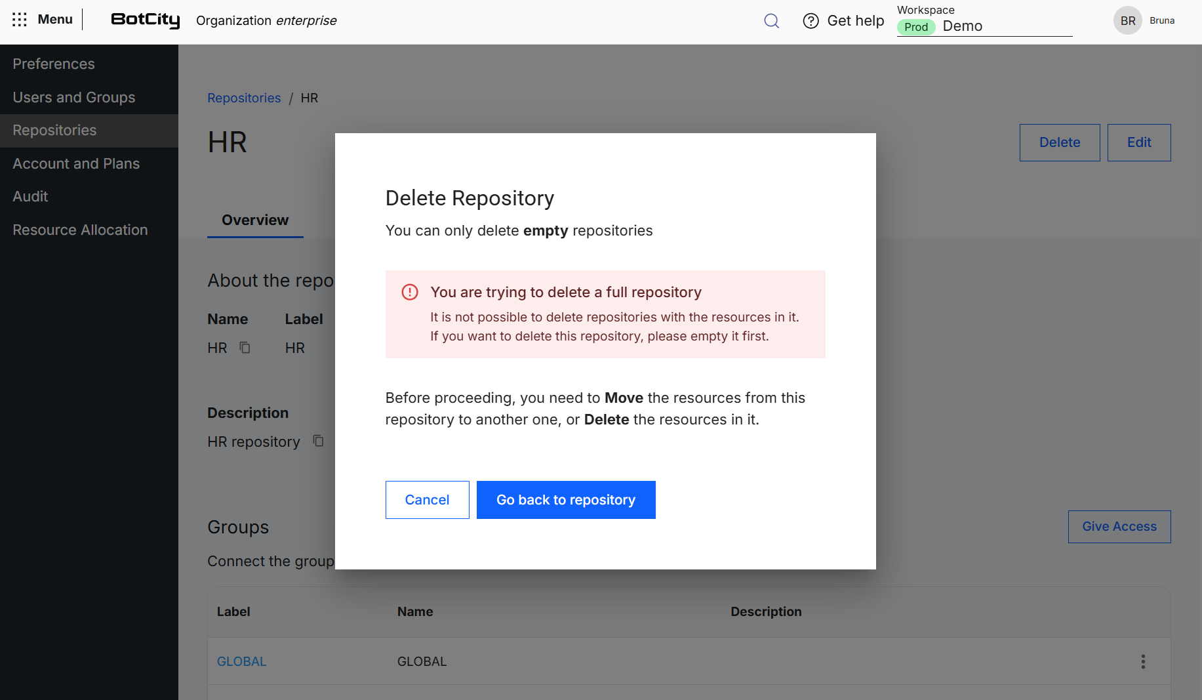
Task: Open the apps grid Menu icon
Action: coord(20,20)
